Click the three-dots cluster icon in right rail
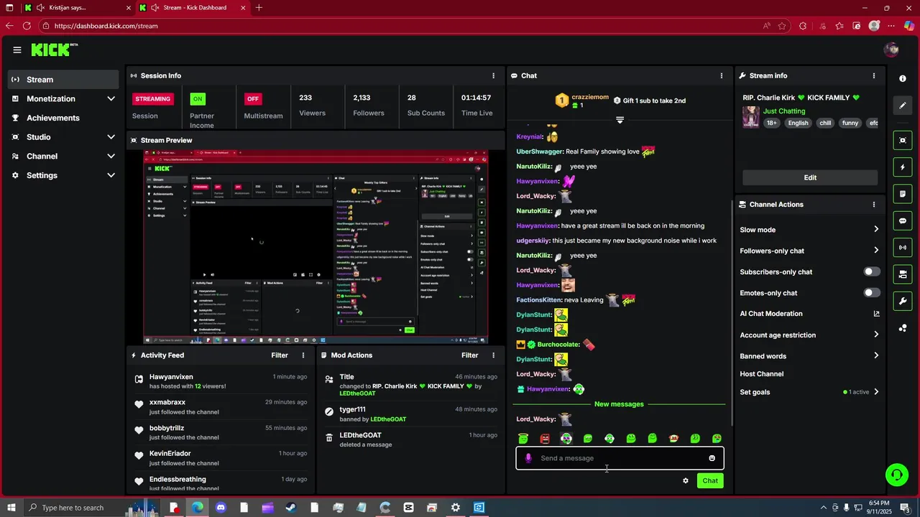Viewport: 920px width, 517px height. click(903, 328)
